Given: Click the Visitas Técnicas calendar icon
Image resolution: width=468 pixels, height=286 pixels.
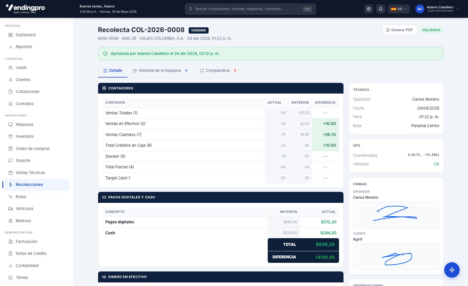Looking at the screenshot, I should pyautogui.click(x=11, y=173).
